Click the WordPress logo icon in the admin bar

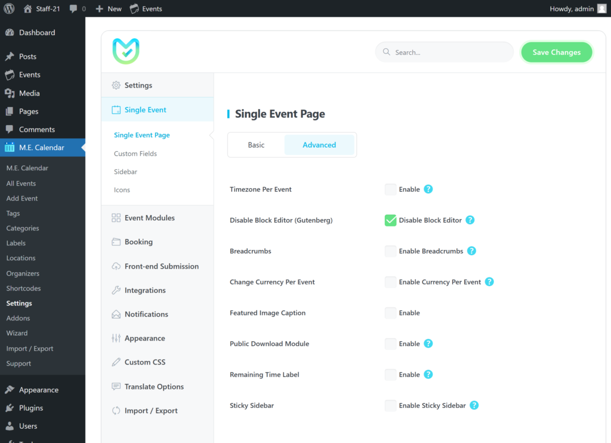pyautogui.click(x=9, y=8)
